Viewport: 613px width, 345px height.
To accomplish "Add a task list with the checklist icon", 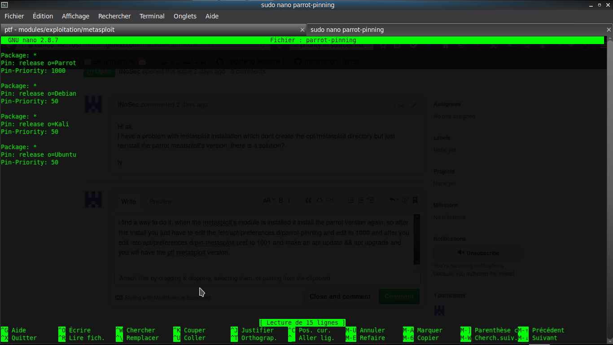I will [x=371, y=200].
